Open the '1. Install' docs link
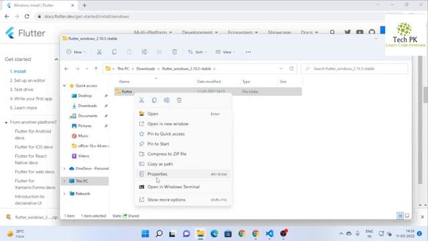 click(18, 72)
